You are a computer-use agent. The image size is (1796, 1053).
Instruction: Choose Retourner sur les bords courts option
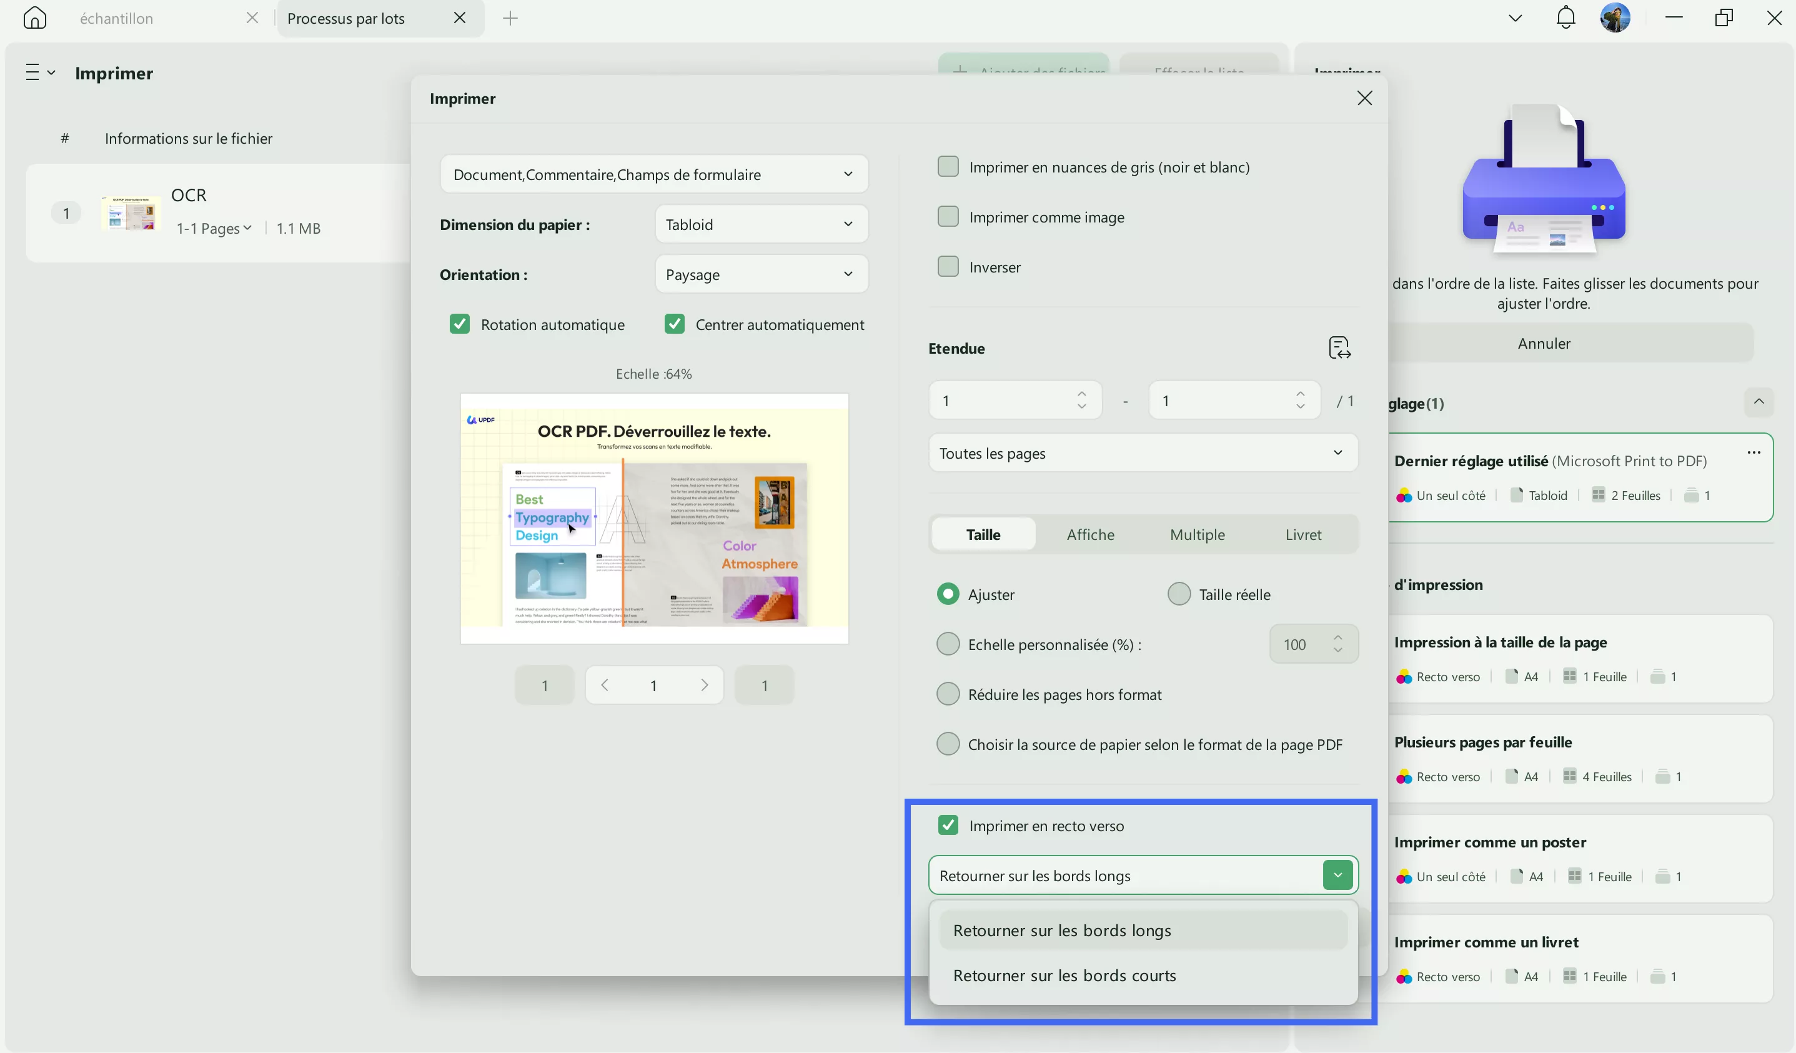tap(1064, 976)
